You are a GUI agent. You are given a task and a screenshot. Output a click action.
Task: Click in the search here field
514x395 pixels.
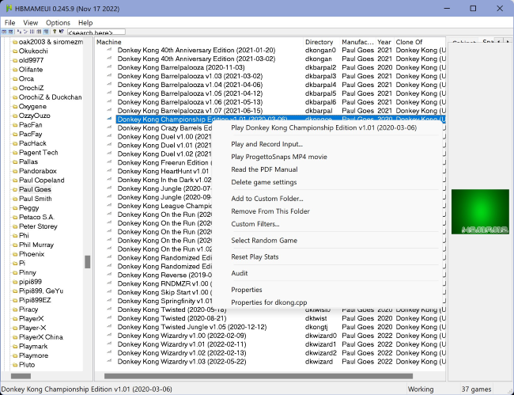96,32
